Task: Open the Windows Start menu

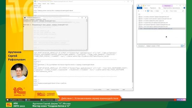Action: (7, 100)
